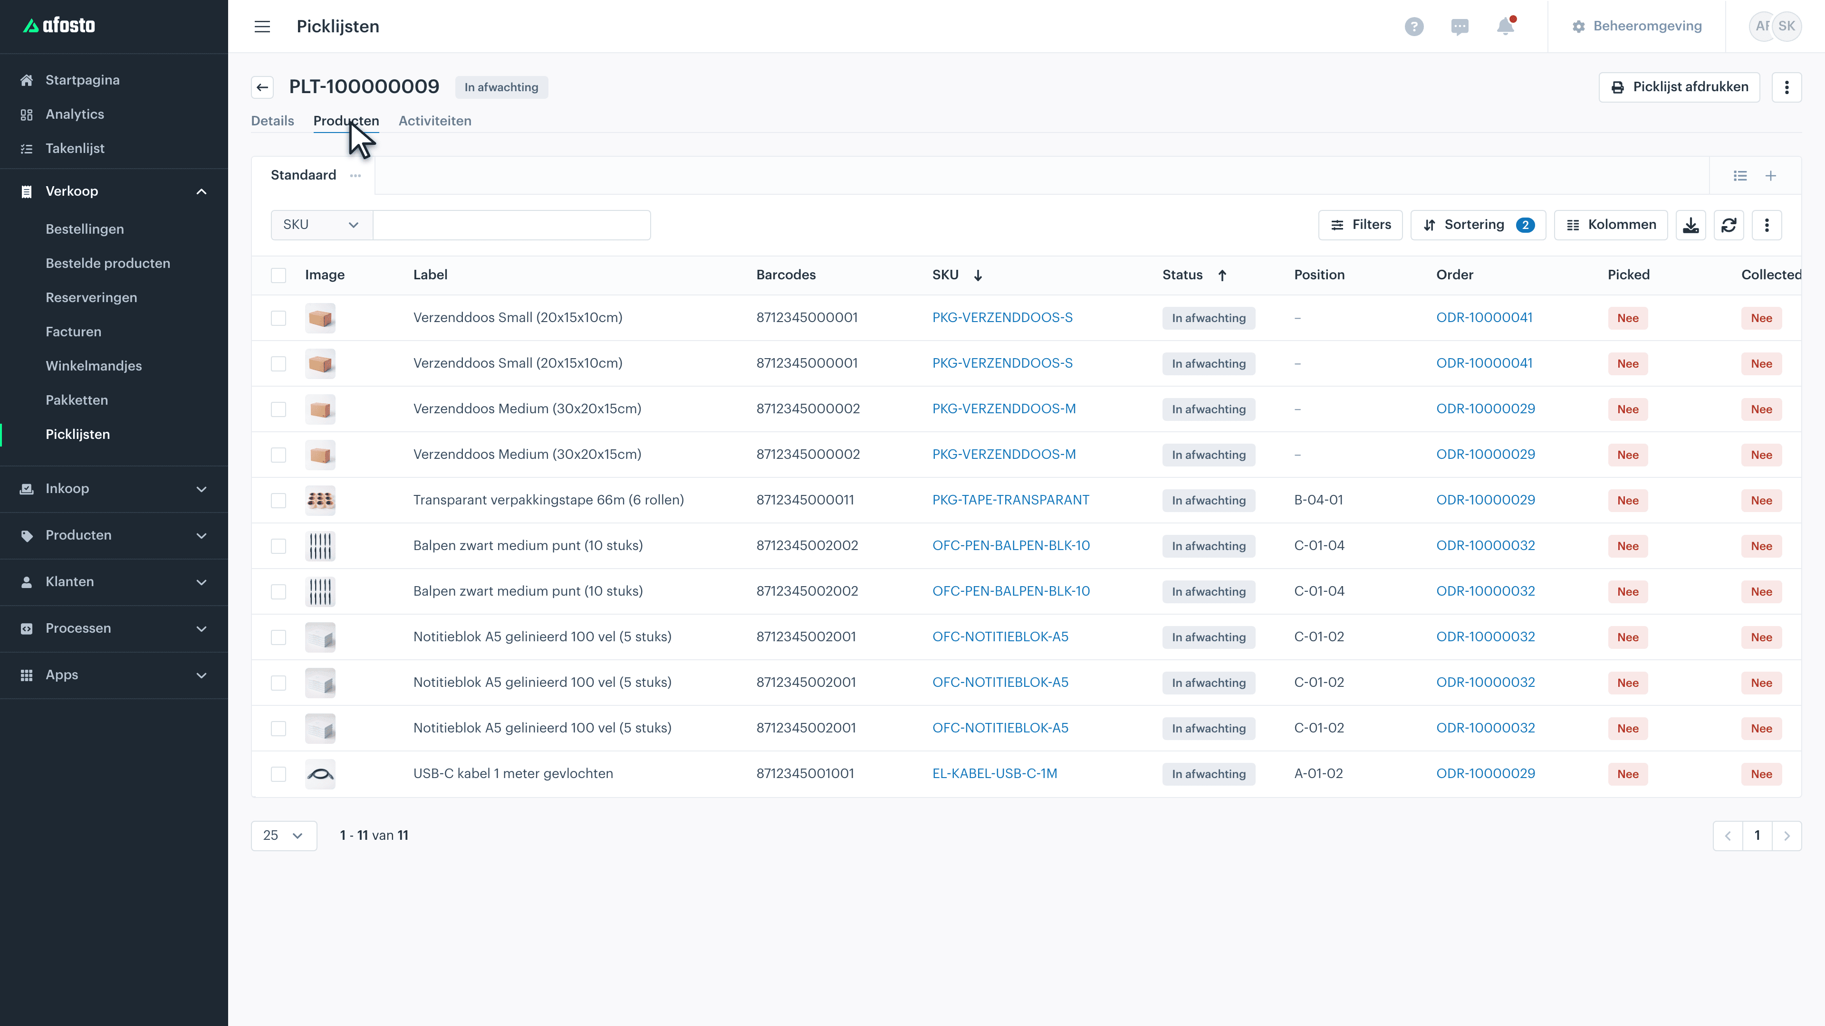
Task: Download the table via the export icon
Action: click(x=1691, y=225)
